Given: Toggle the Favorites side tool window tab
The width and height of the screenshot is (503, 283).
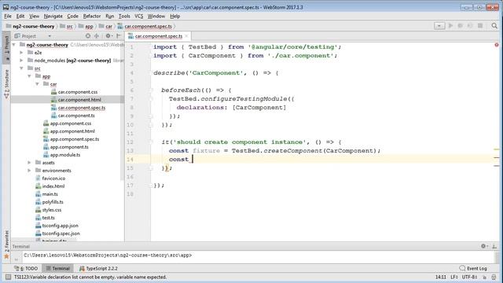Looking at the screenshot, I should [6, 244].
